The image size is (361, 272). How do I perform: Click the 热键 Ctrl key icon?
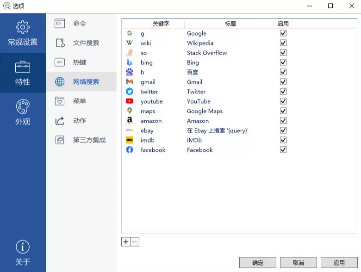coord(60,62)
